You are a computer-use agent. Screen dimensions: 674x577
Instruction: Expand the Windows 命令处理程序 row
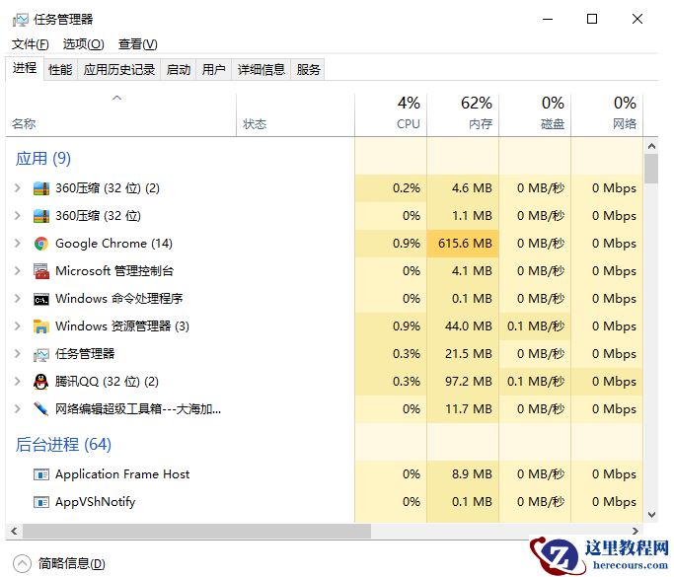[x=17, y=299]
